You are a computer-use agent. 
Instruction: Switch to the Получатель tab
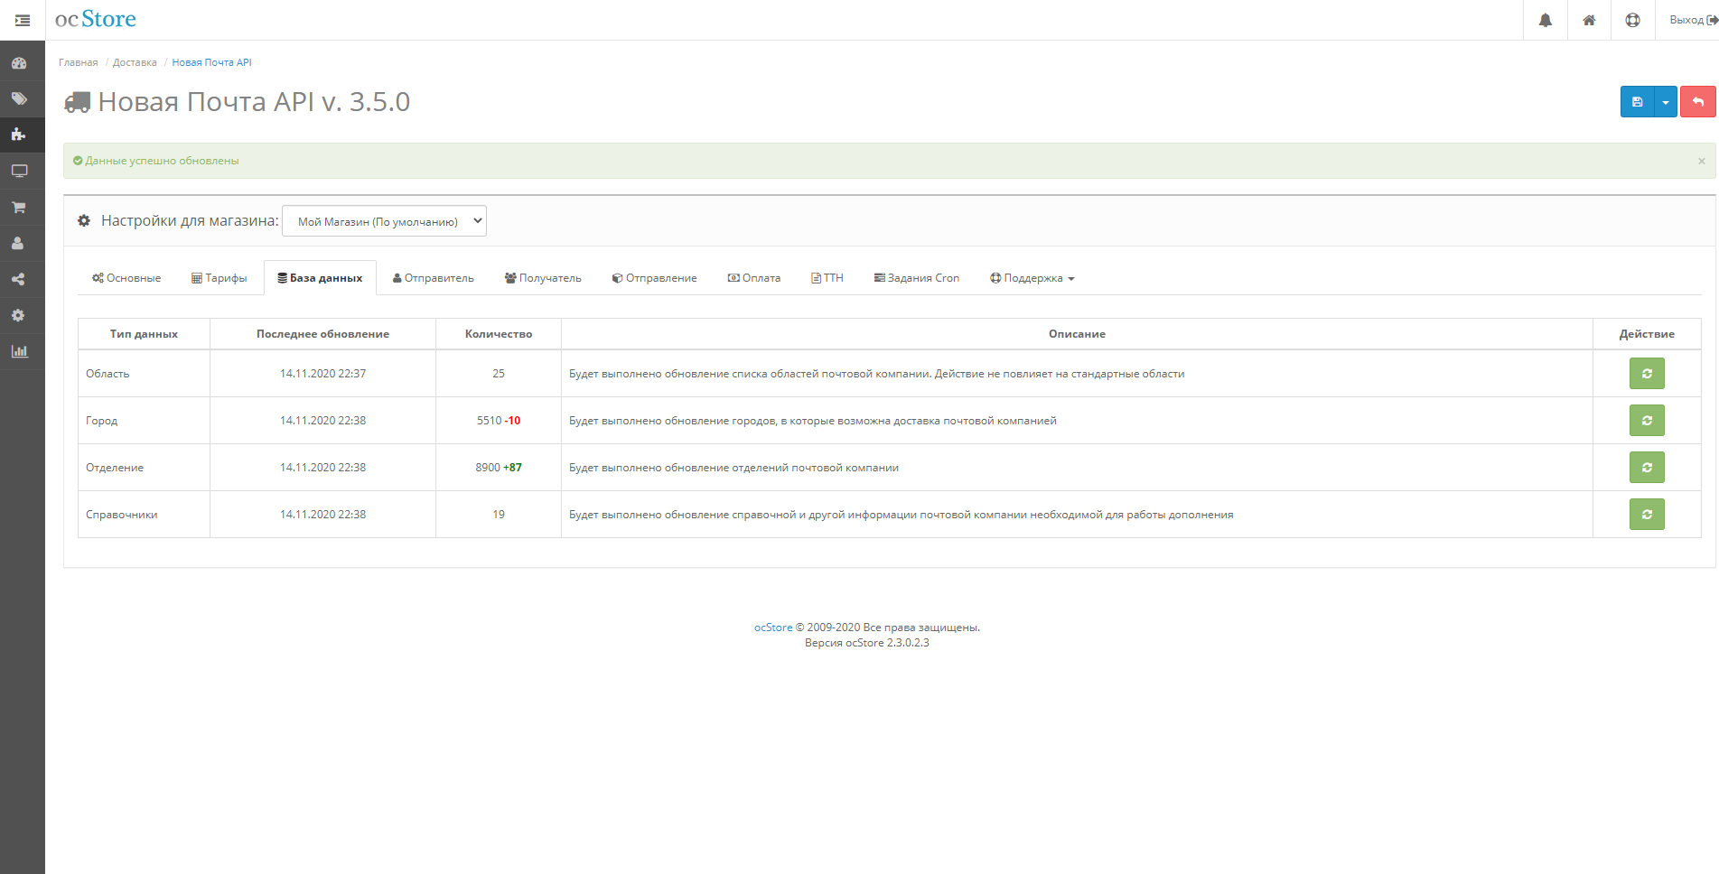(543, 278)
